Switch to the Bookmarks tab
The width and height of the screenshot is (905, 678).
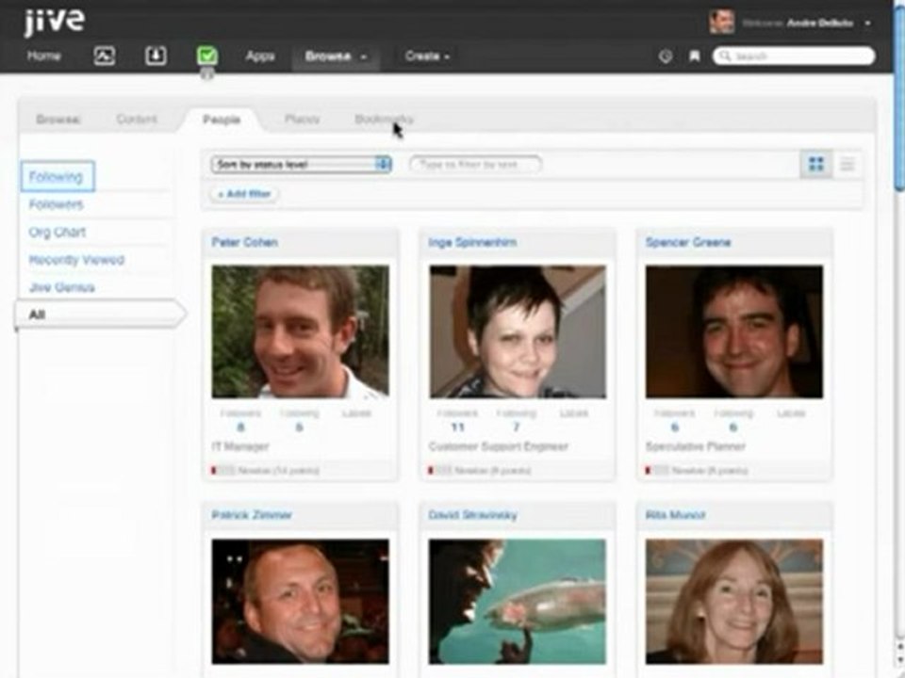(x=384, y=119)
